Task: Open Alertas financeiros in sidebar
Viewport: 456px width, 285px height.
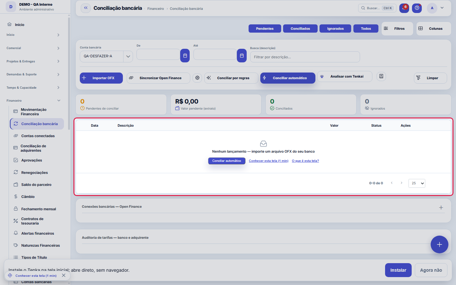Action: (37, 233)
